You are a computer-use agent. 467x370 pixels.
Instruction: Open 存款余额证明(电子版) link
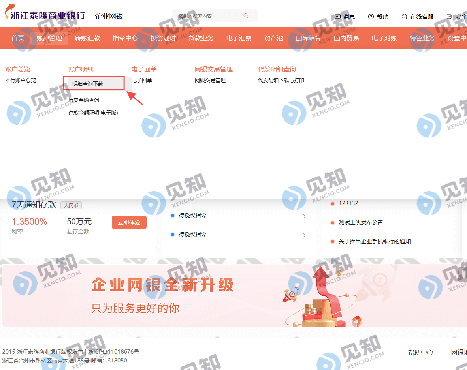(x=93, y=113)
